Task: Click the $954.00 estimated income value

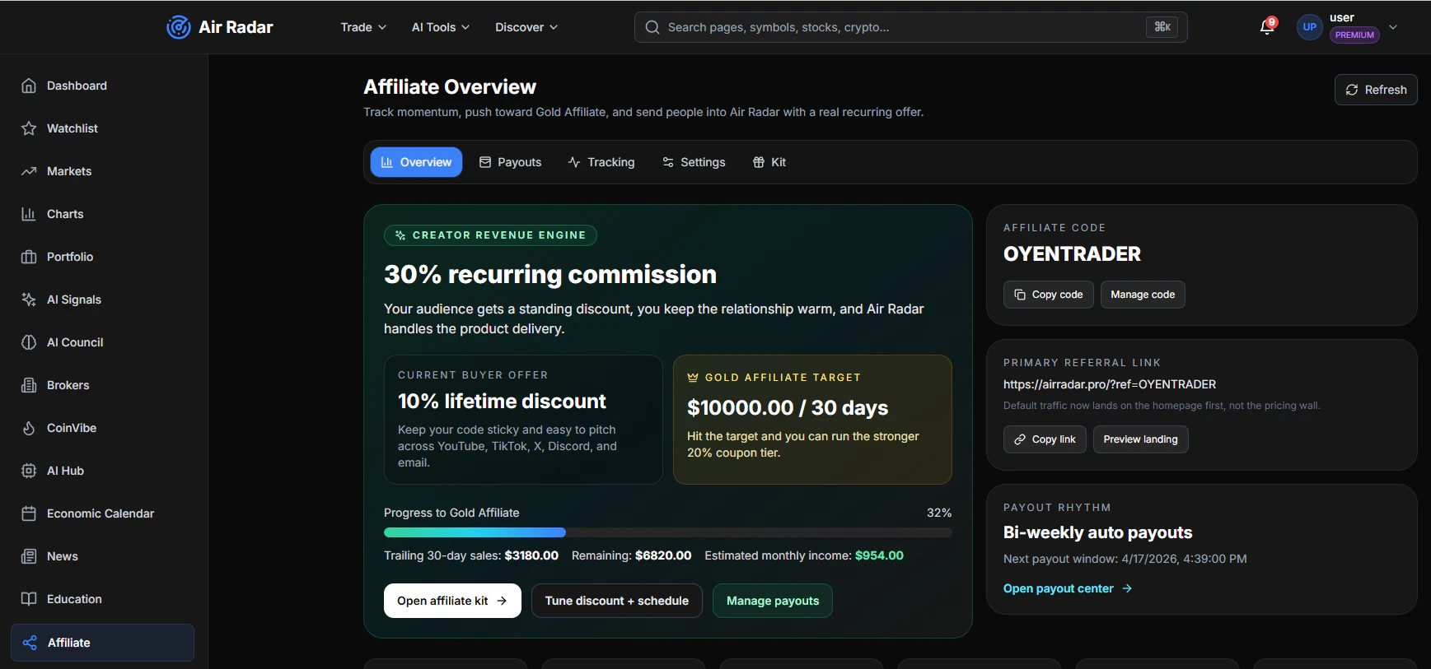Action: (x=879, y=555)
